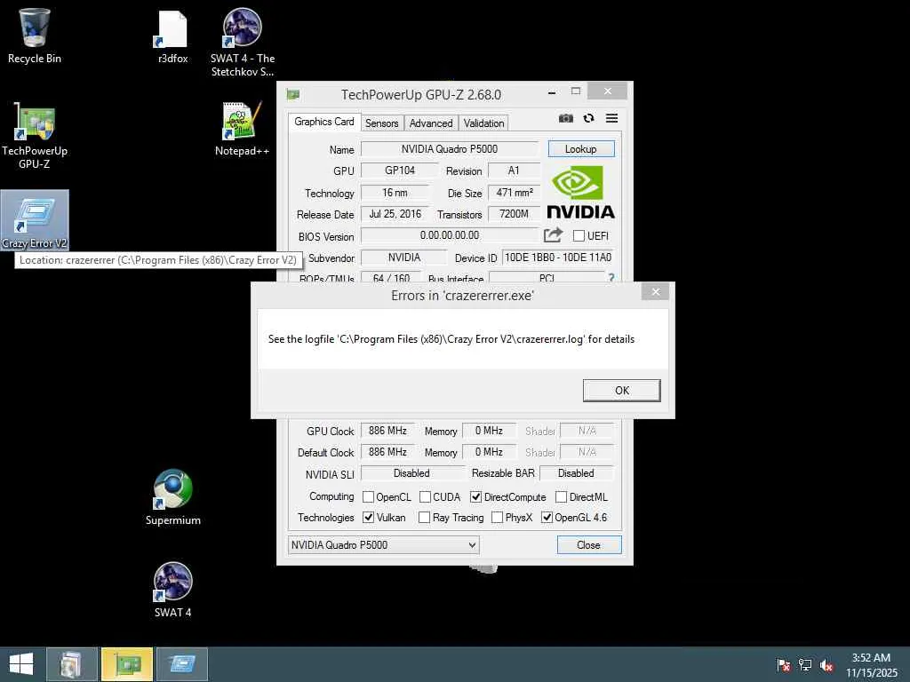
Task: Click the BIOS Version field
Action: pyautogui.click(x=450, y=235)
